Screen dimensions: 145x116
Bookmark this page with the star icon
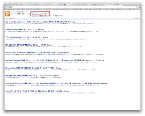(x=137, y=7)
